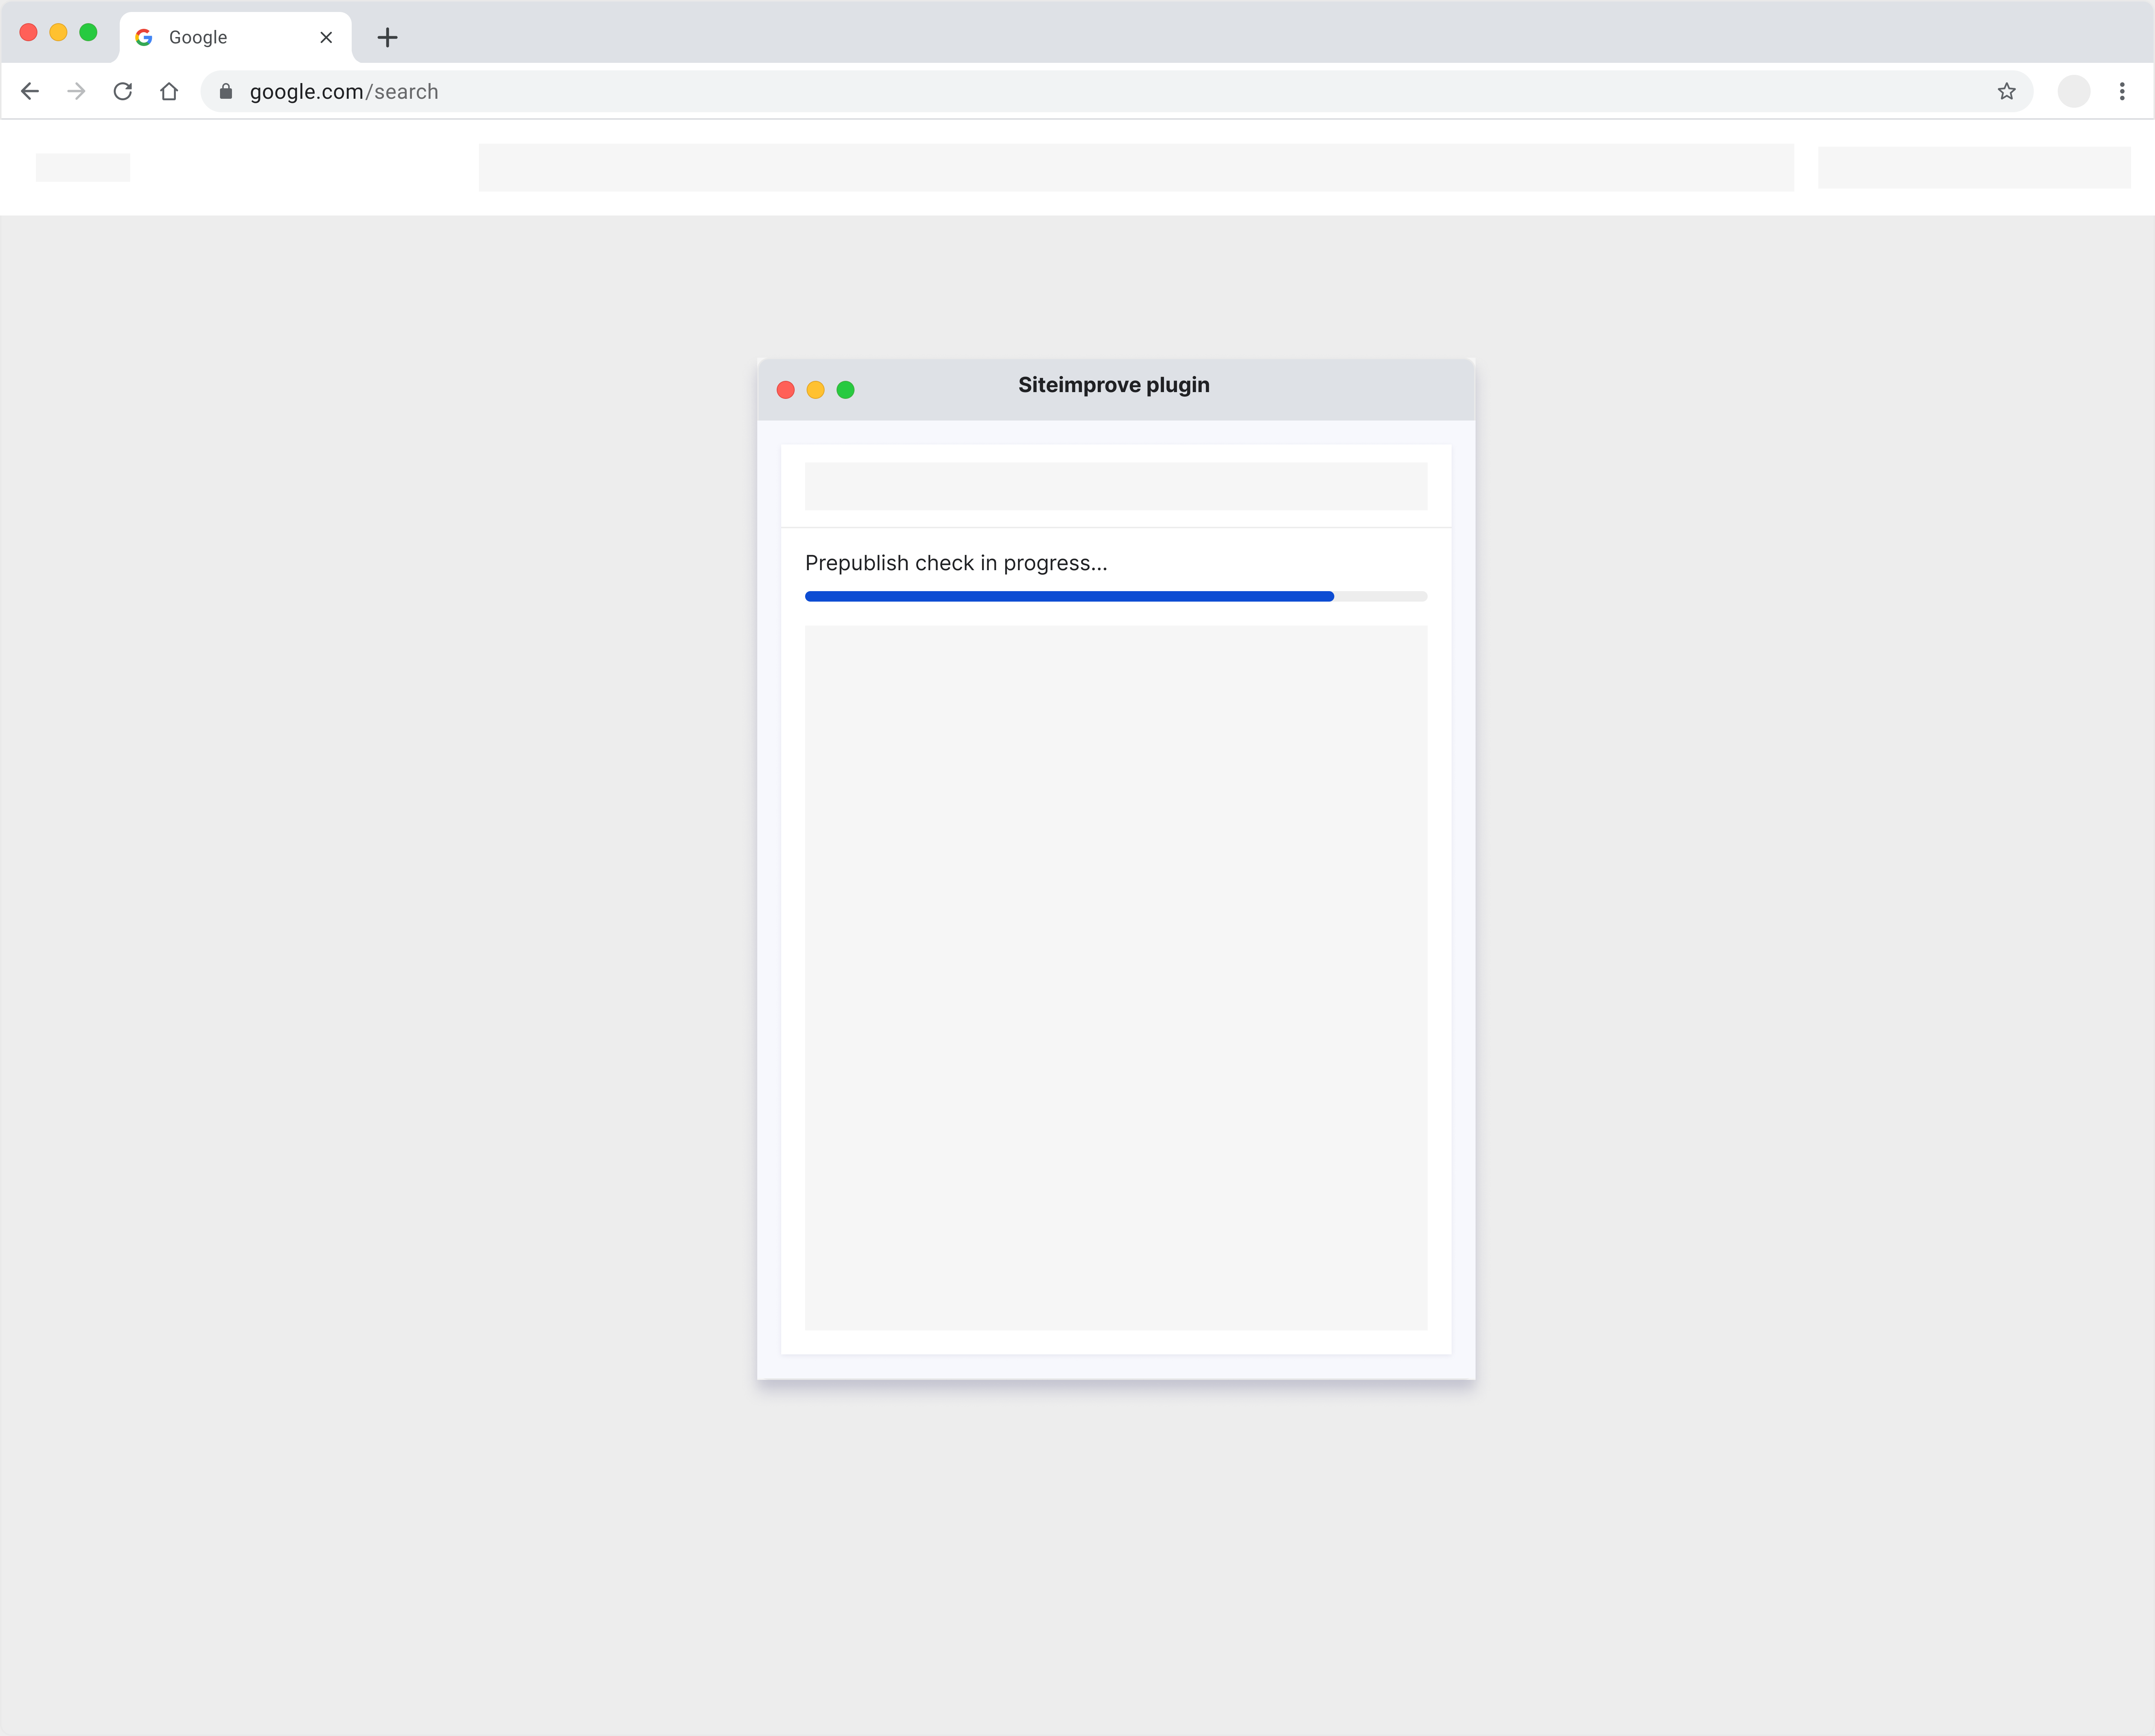Click the green zoom button on plugin window

coord(846,390)
